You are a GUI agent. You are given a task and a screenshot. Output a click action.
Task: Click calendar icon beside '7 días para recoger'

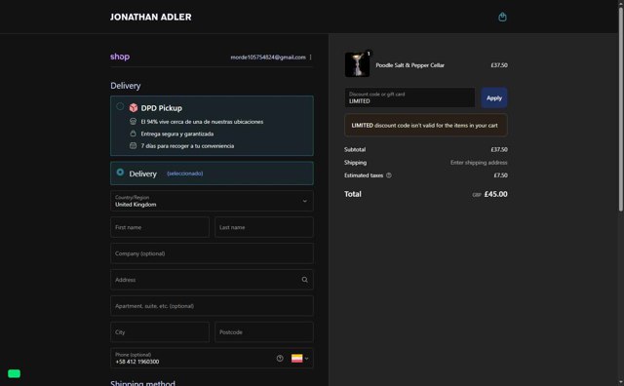coord(133,145)
